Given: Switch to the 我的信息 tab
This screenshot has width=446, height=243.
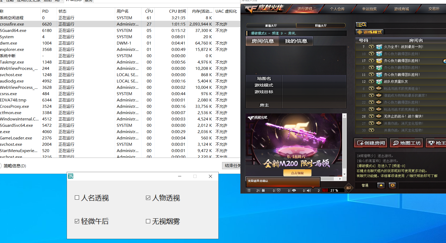Looking at the screenshot, I should tap(296, 41).
